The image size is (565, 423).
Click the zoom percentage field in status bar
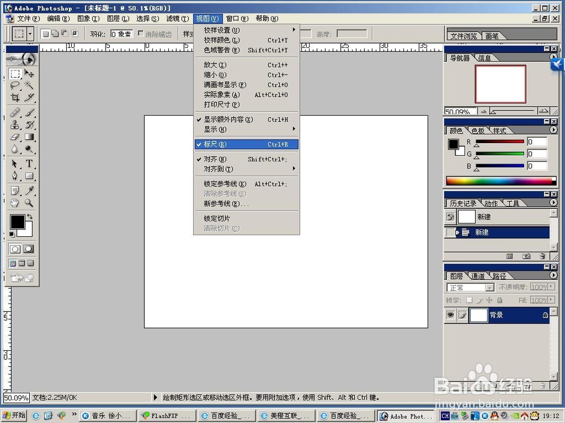coord(16,398)
